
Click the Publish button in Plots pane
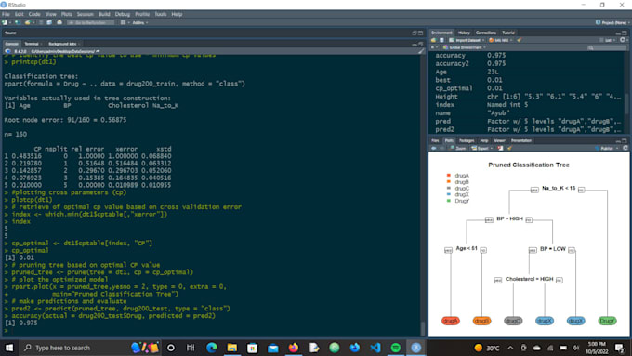[604, 148]
